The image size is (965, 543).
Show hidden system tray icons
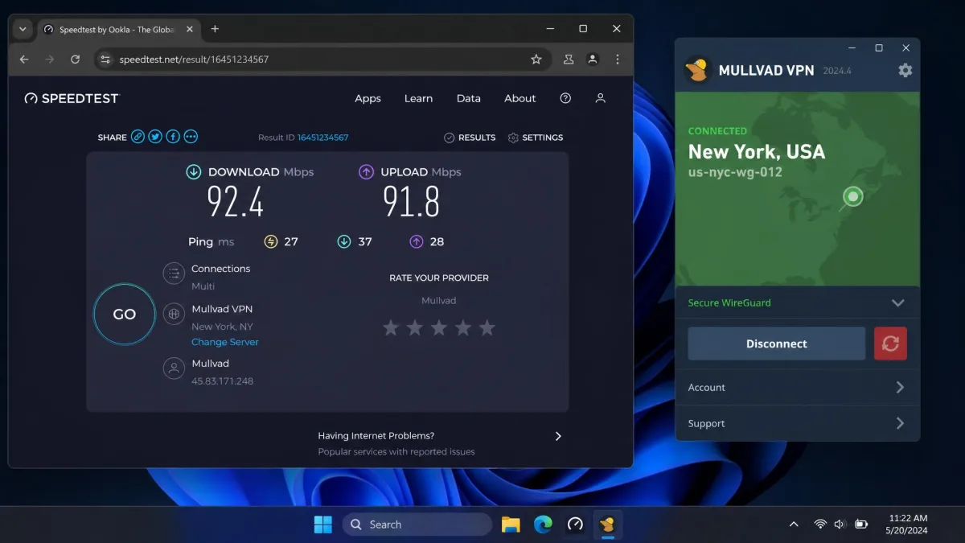coord(794,524)
